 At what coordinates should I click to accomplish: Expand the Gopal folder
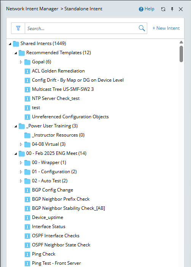pos(21,62)
